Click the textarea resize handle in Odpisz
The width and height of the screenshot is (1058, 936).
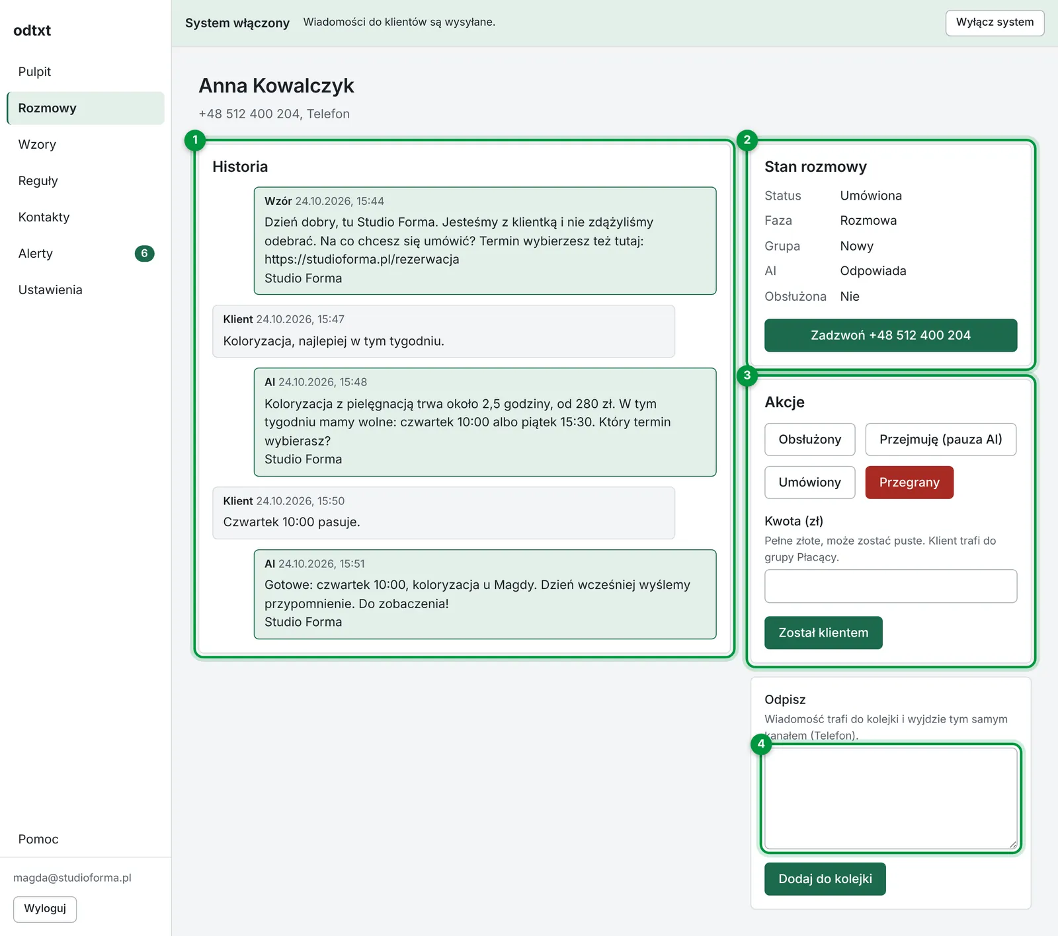[1012, 844]
